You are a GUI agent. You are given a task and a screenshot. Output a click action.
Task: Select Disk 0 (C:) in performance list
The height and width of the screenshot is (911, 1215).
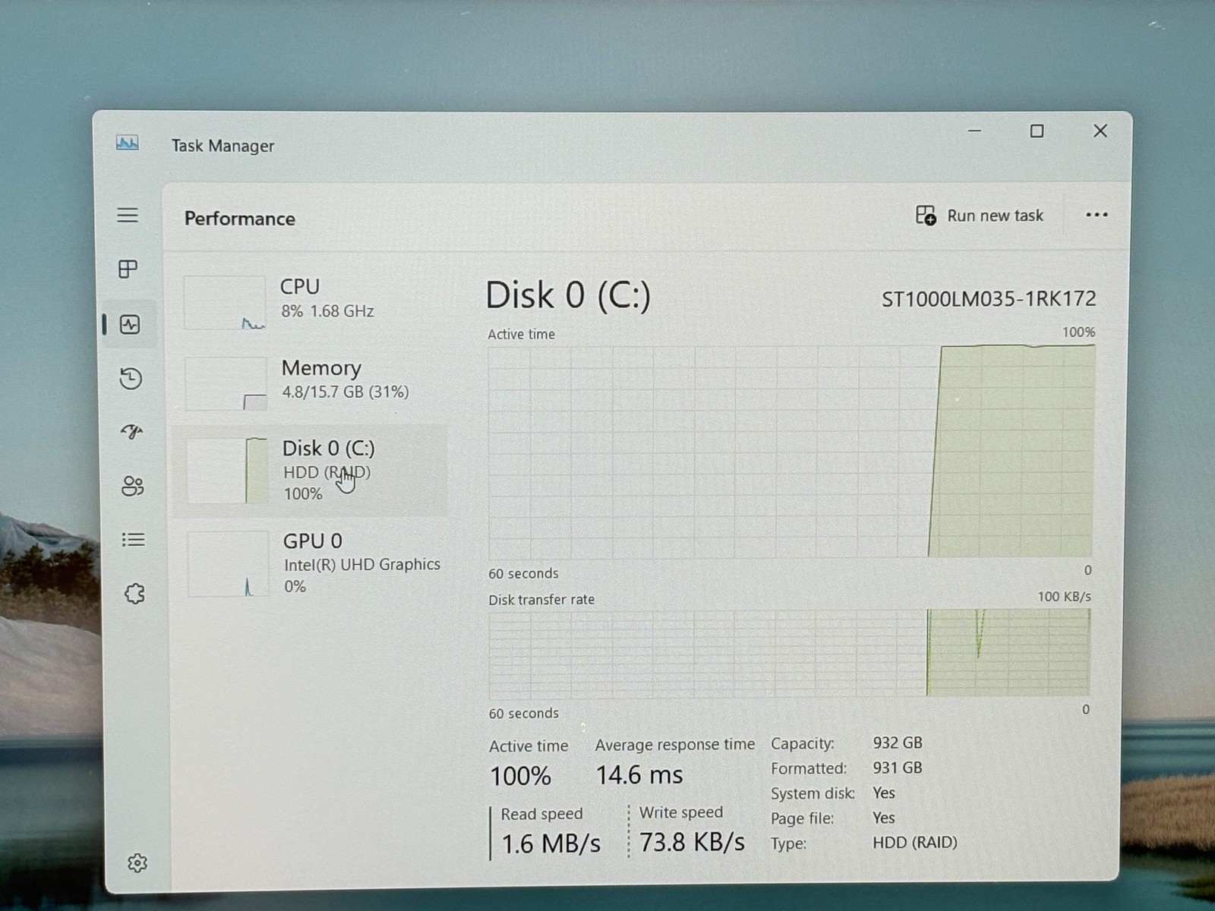coord(310,470)
